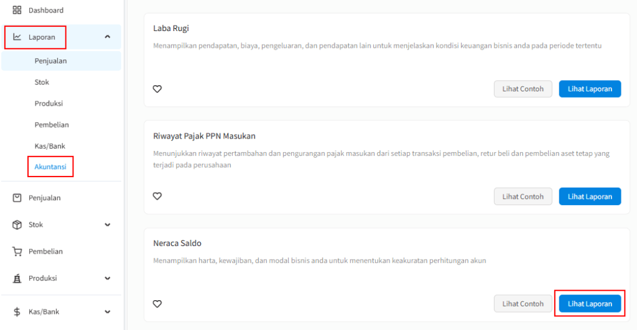The height and width of the screenshot is (330, 637).
Task: Click the Dashboard grid icon
Action: pos(17,11)
